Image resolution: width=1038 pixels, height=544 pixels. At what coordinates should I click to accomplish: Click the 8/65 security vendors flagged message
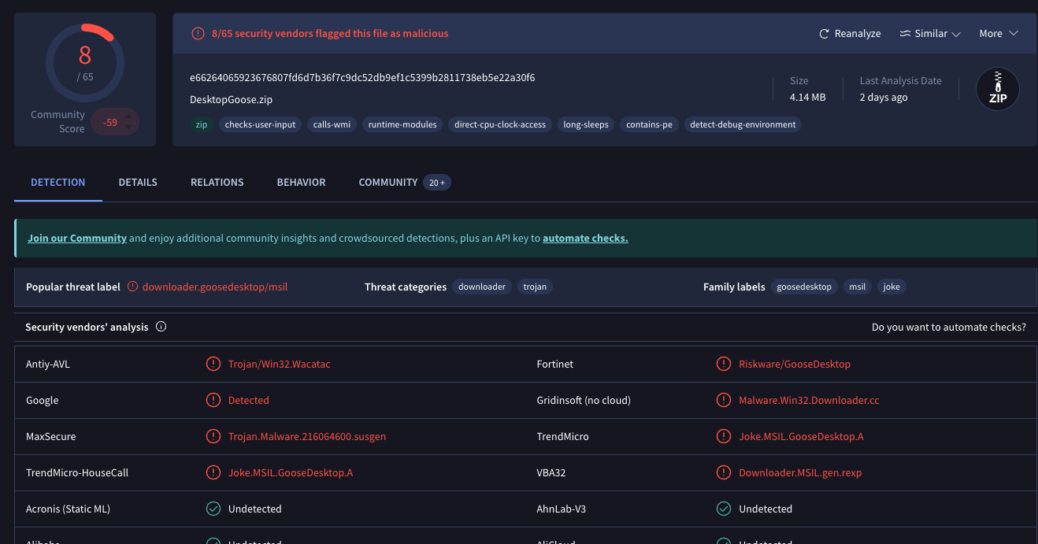tap(330, 34)
